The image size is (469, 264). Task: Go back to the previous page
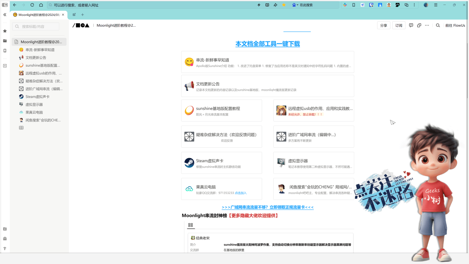click(x=15, y=5)
